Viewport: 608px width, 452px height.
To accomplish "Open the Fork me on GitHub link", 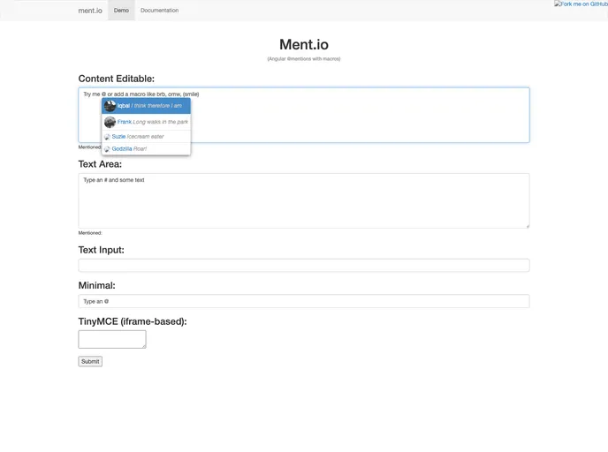I will click(x=581, y=4).
